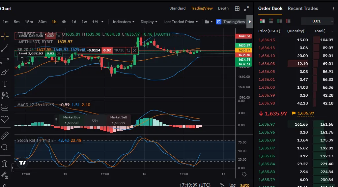Open the Last Traded Price dropdown
338x187 pixels.
click(x=181, y=22)
